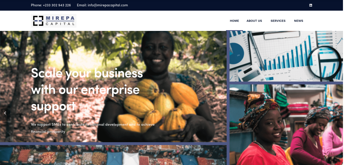Select the charts and magnifying glass image

tap(286, 56)
